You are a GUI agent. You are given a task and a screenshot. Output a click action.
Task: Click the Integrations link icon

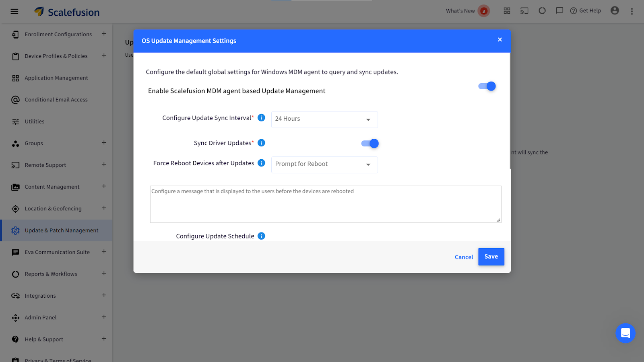15,296
